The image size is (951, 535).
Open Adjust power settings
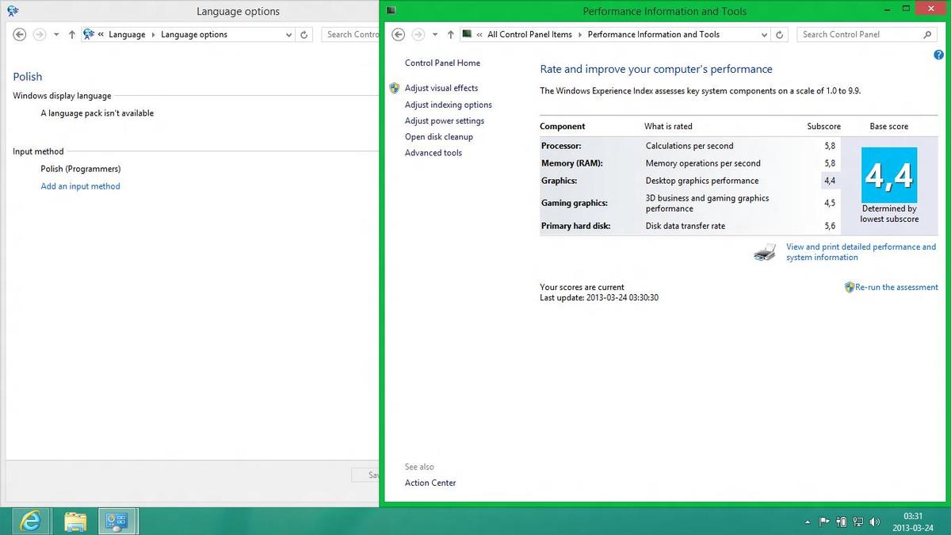tap(445, 120)
